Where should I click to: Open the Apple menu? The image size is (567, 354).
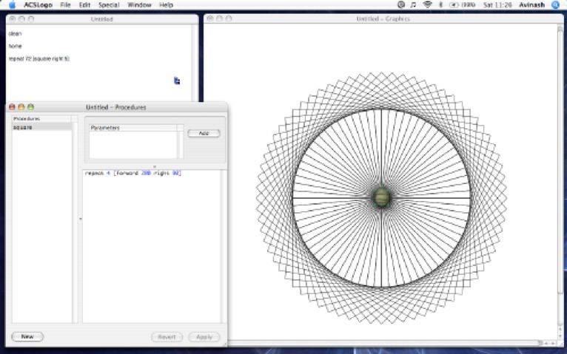tap(13, 4)
